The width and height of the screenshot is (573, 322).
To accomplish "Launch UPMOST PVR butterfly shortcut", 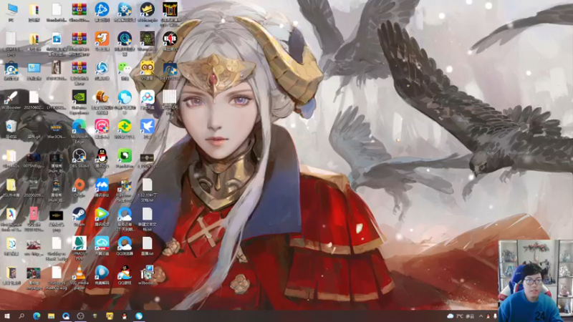I will (80, 243).
